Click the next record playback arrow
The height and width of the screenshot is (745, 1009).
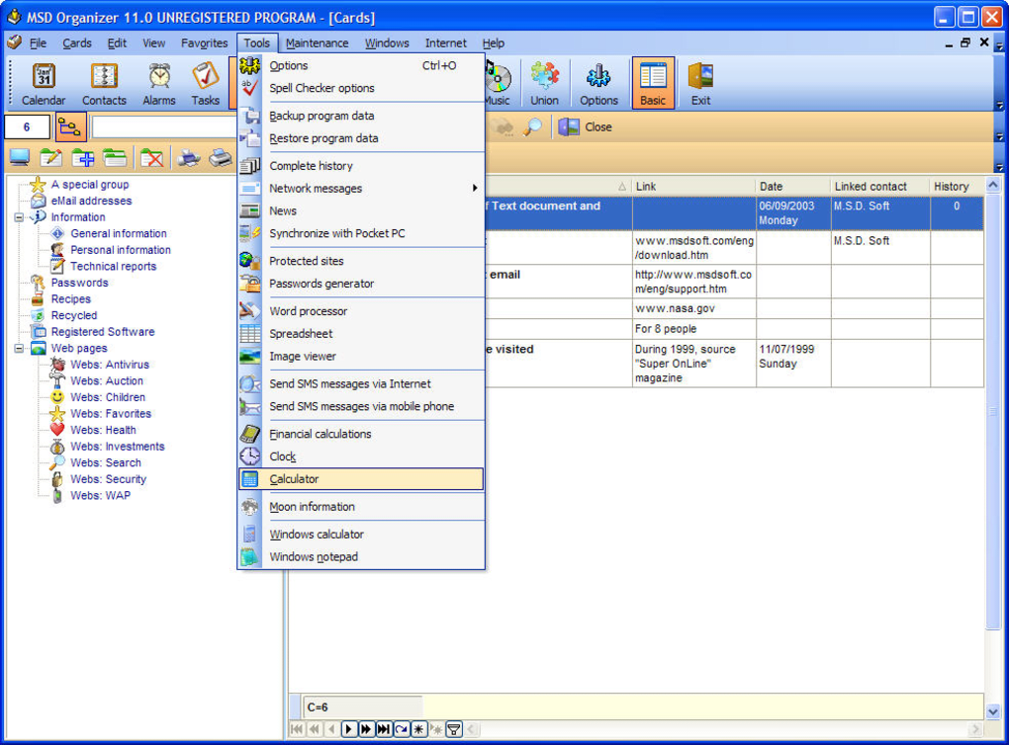348,729
